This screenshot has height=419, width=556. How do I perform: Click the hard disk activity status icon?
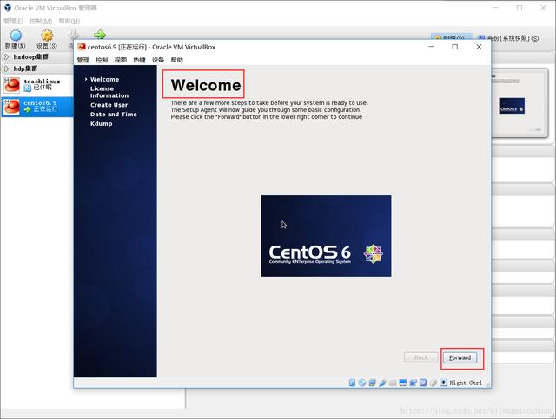[352, 383]
